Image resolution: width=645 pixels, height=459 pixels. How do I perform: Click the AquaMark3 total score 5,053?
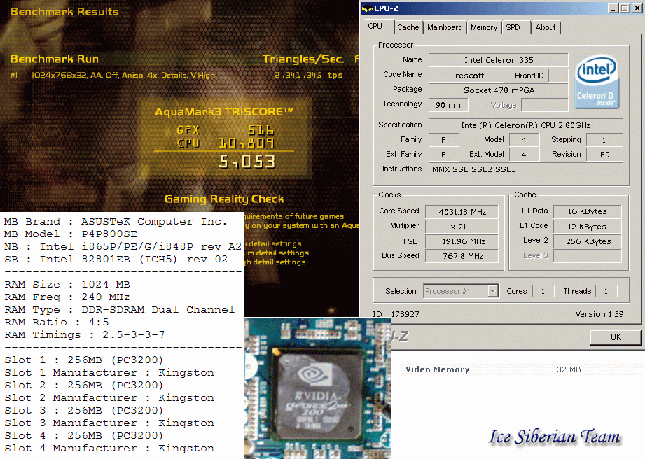[x=247, y=162]
